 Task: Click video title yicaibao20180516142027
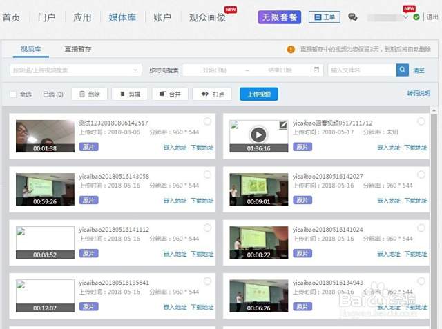pyautogui.click(x=327, y=176)
